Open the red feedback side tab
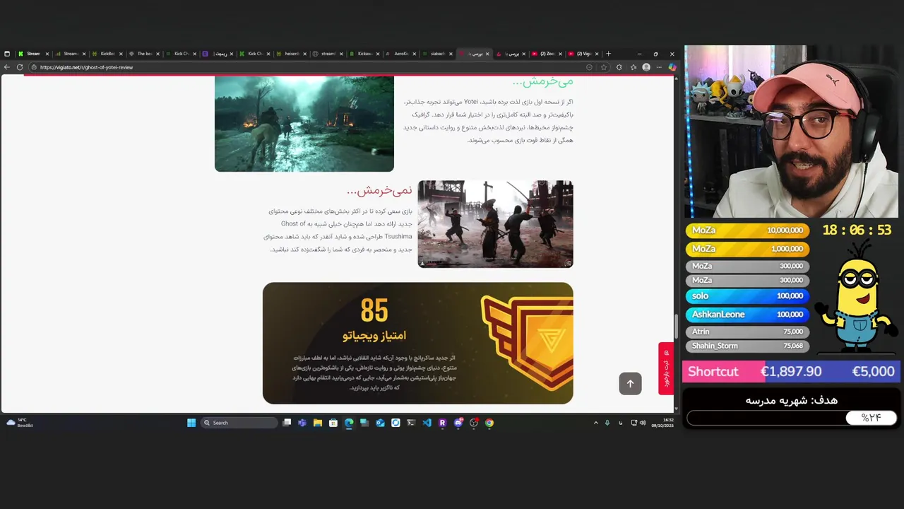 [665, 368]
